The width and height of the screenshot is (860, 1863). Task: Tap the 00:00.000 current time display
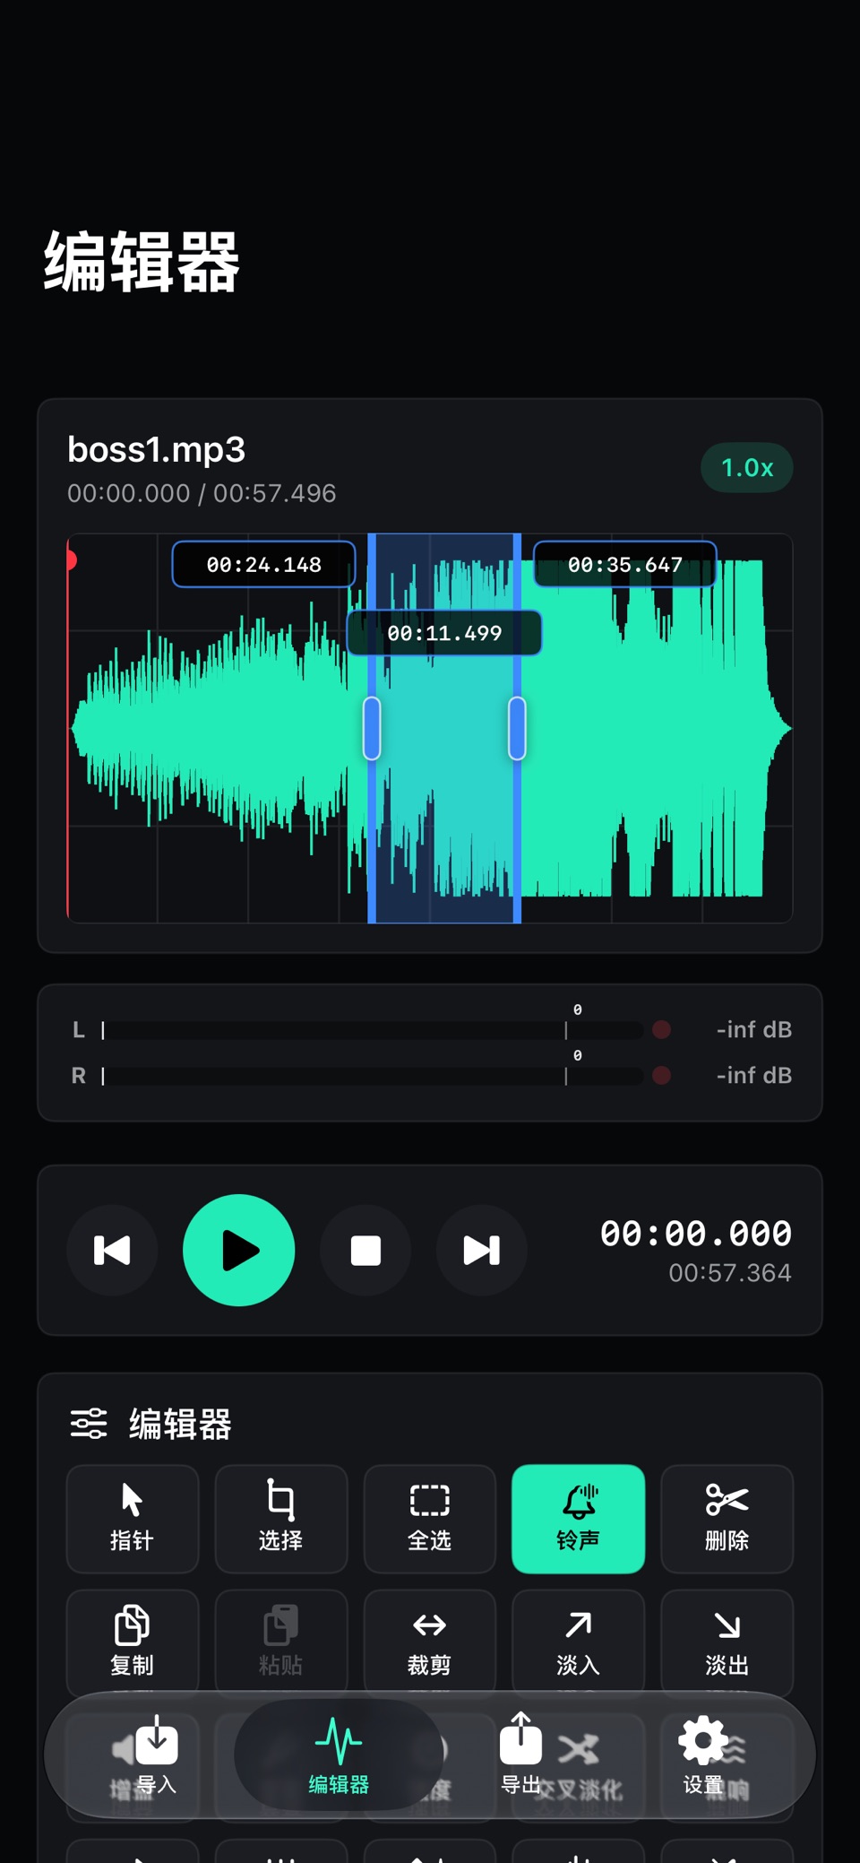[696, 1234]
